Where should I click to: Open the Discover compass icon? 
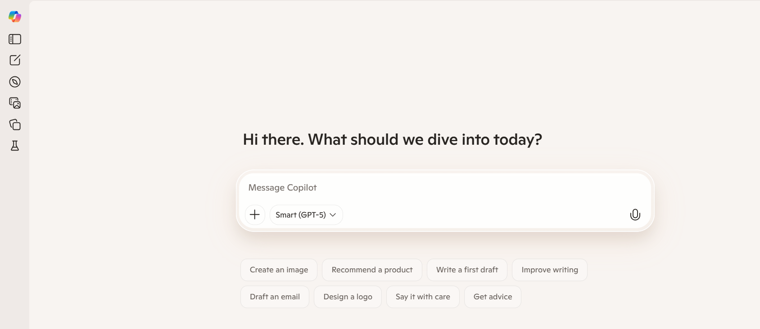pyautogui.click(x=15, y=82)
